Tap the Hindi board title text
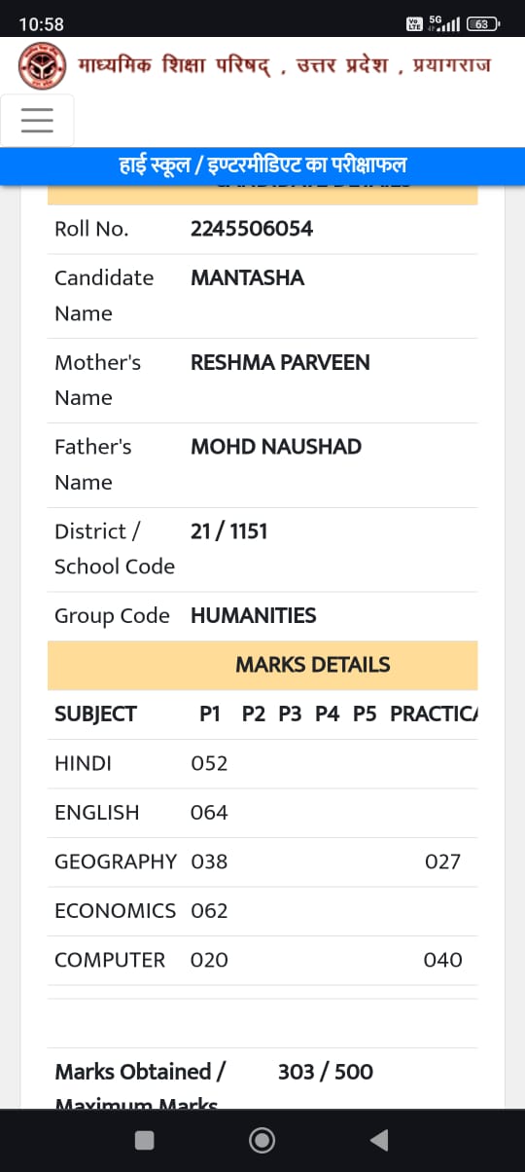525x1172 pixels. [x=284, y=65]
